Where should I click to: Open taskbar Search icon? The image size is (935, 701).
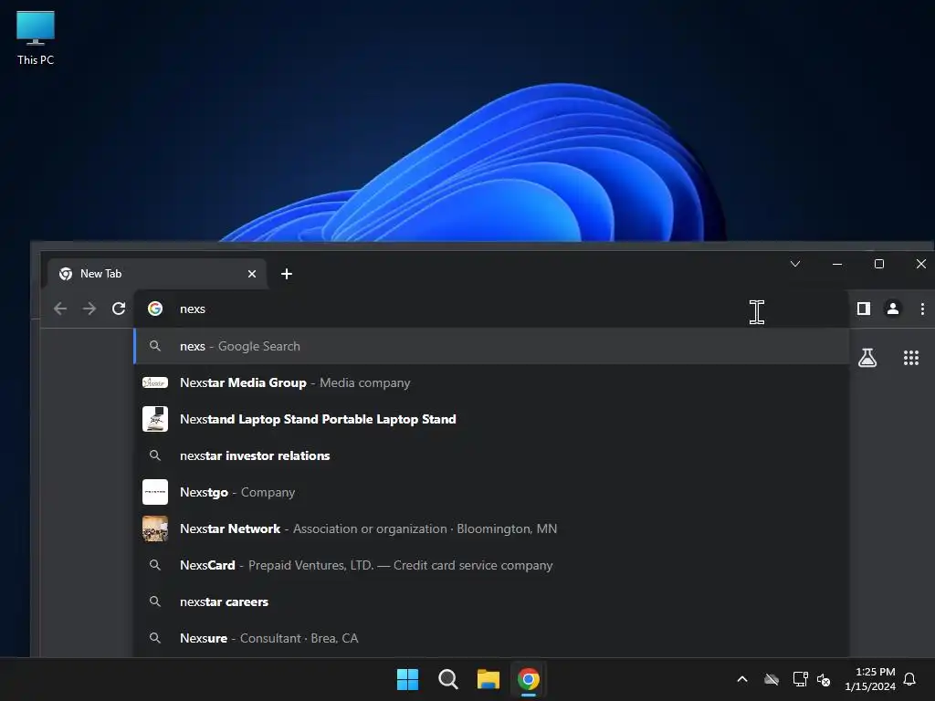click(x=447, y=679)
